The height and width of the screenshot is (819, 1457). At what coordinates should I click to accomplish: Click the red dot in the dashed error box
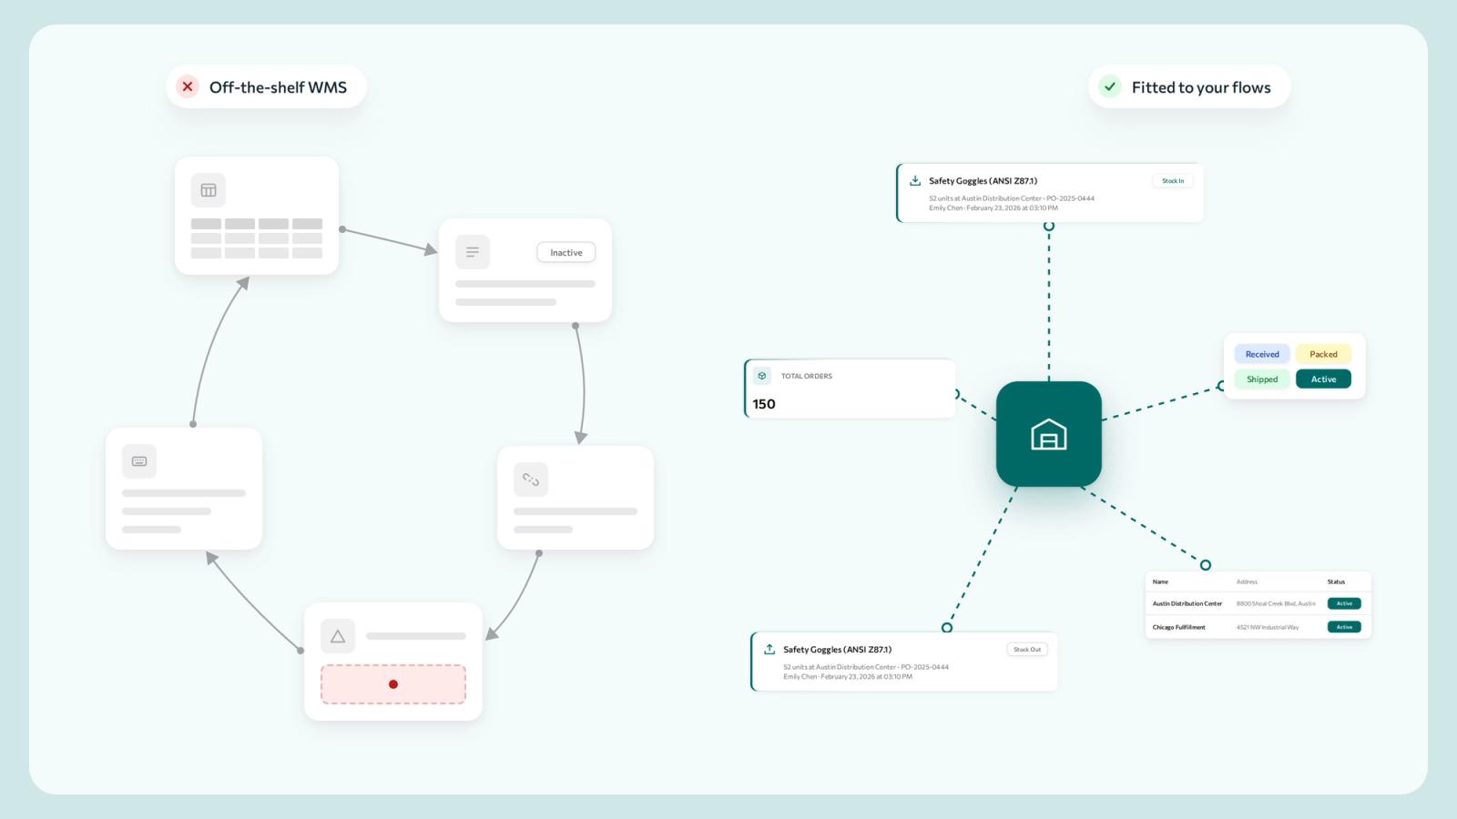pos(393,684)
